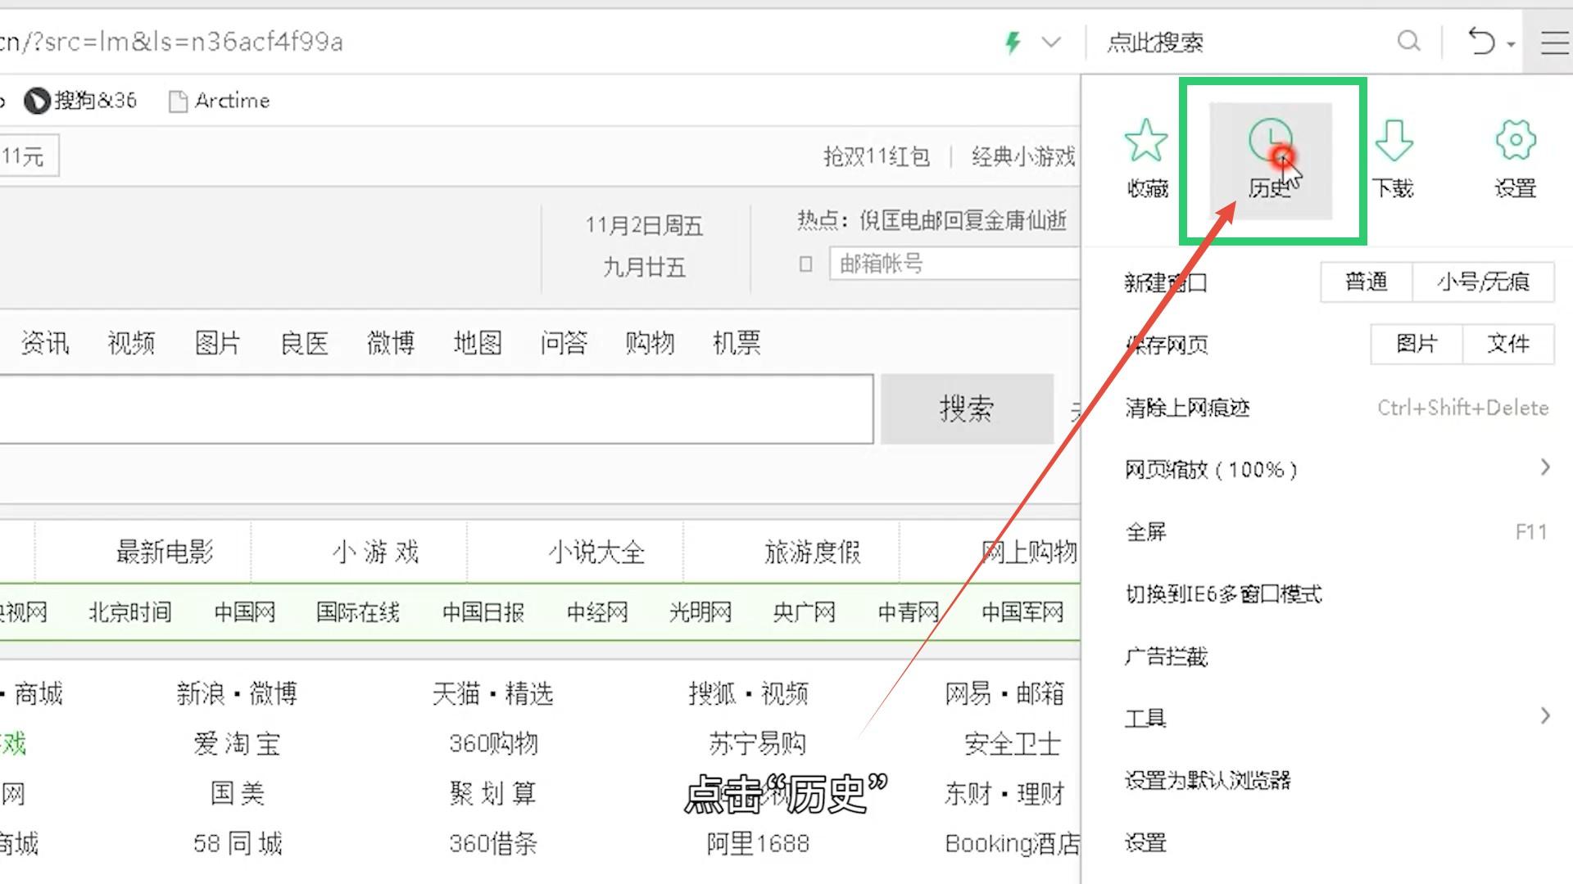This screenshot has height=884, width=1573.
Task: Click the green lightning speed-mode icon
Action: (1013, 42)
